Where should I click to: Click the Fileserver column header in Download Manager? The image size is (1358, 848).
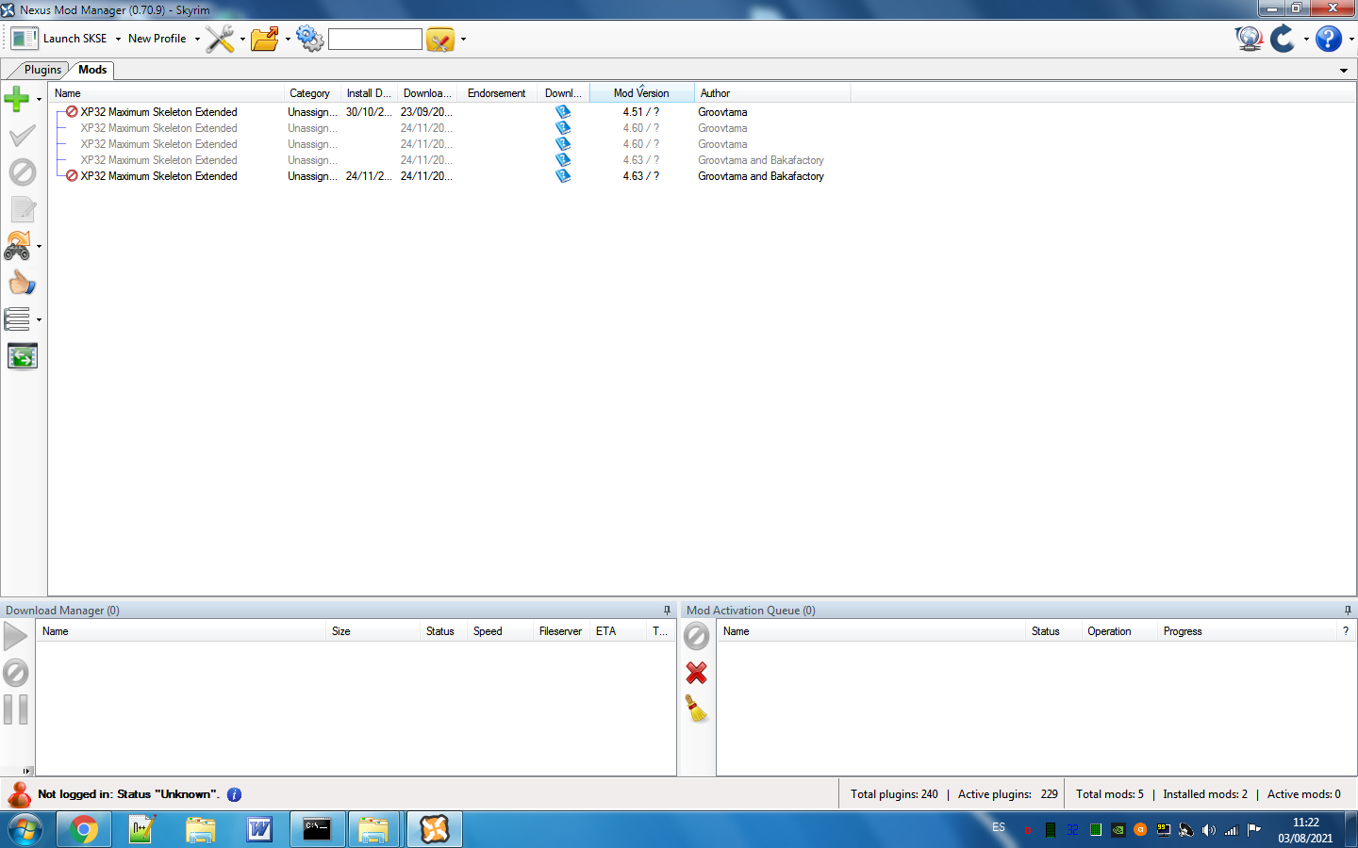tap(561, 631)
